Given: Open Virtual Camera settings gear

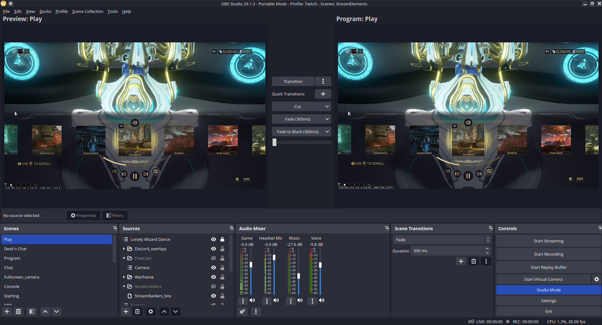Looking at the screenshot, I should 596,279.
